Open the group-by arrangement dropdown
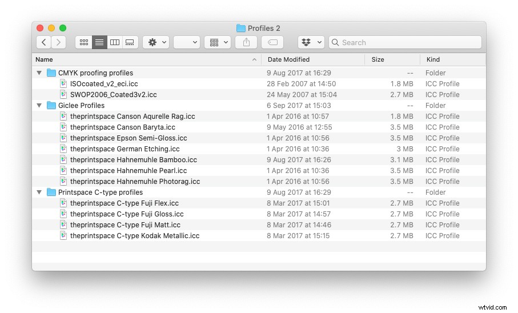 218,42
